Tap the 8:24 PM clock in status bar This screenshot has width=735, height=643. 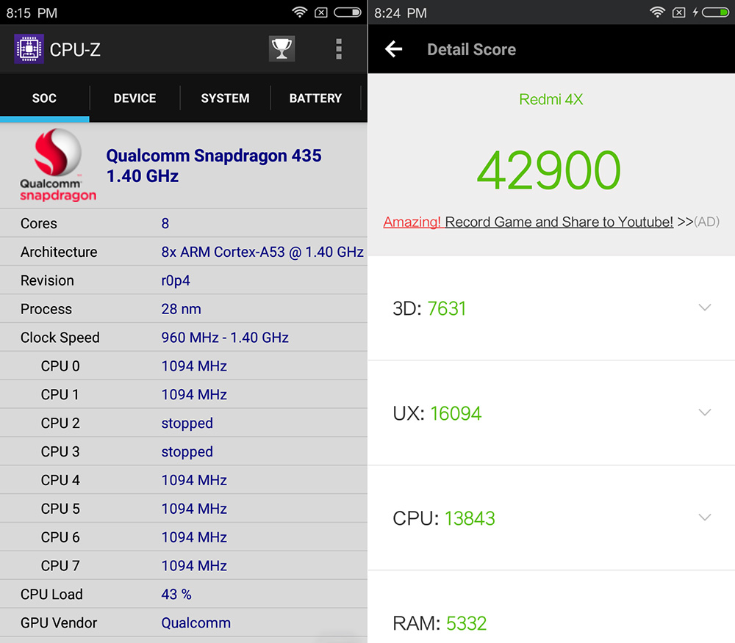tap(401, 12)
